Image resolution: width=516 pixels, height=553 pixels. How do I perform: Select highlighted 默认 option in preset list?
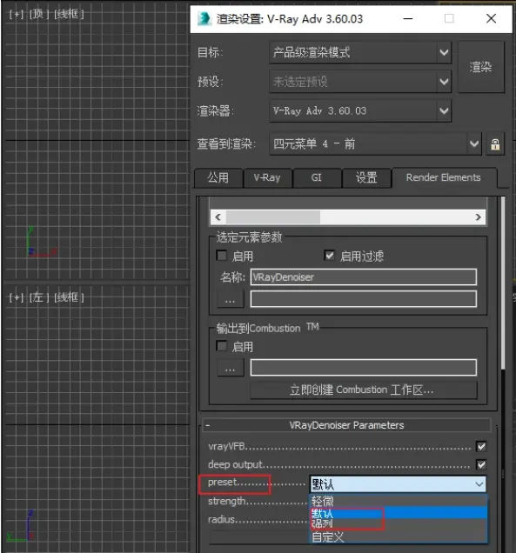[x=399, y=513]
